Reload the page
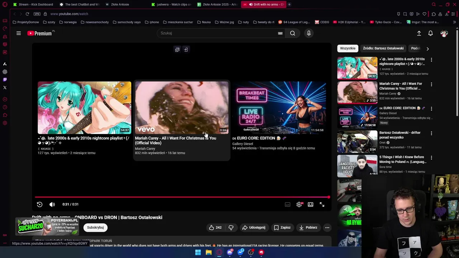459x258 pixels. [27, 14]
